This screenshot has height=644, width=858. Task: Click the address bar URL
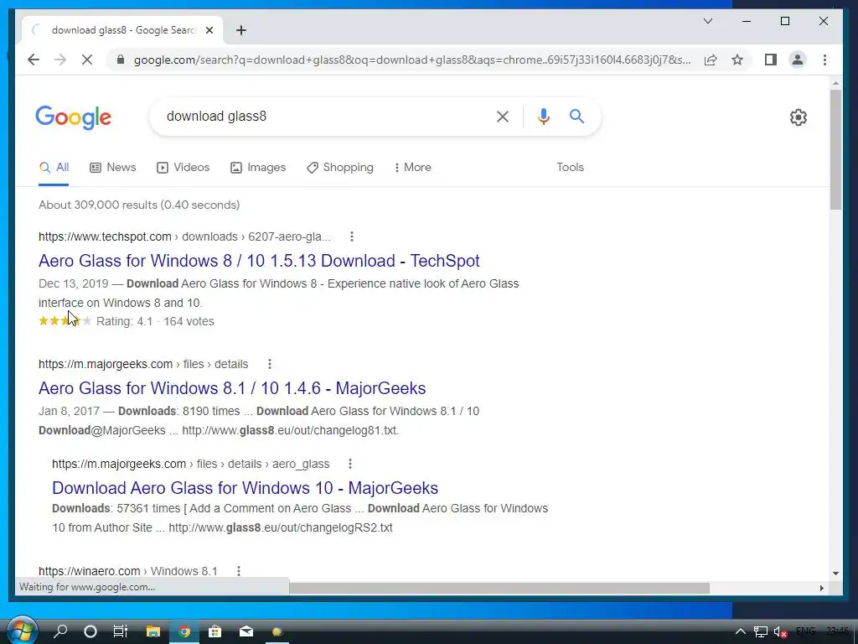pos(412,60)
